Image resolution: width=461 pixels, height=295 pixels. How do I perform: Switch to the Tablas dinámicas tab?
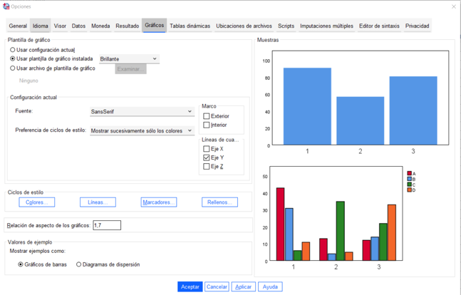[190, 26]
